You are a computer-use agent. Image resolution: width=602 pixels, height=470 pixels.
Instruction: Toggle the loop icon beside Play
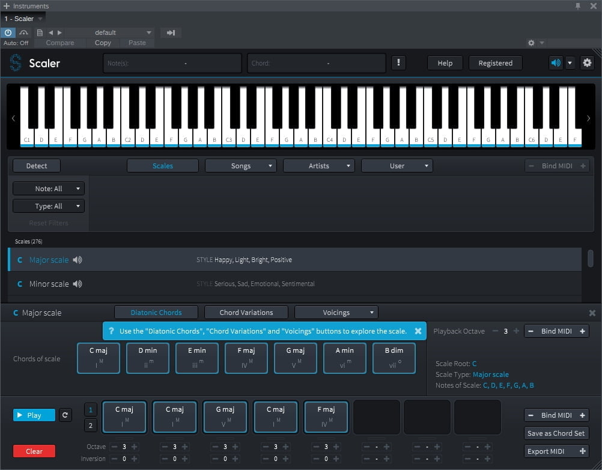[x=65, y=415]
